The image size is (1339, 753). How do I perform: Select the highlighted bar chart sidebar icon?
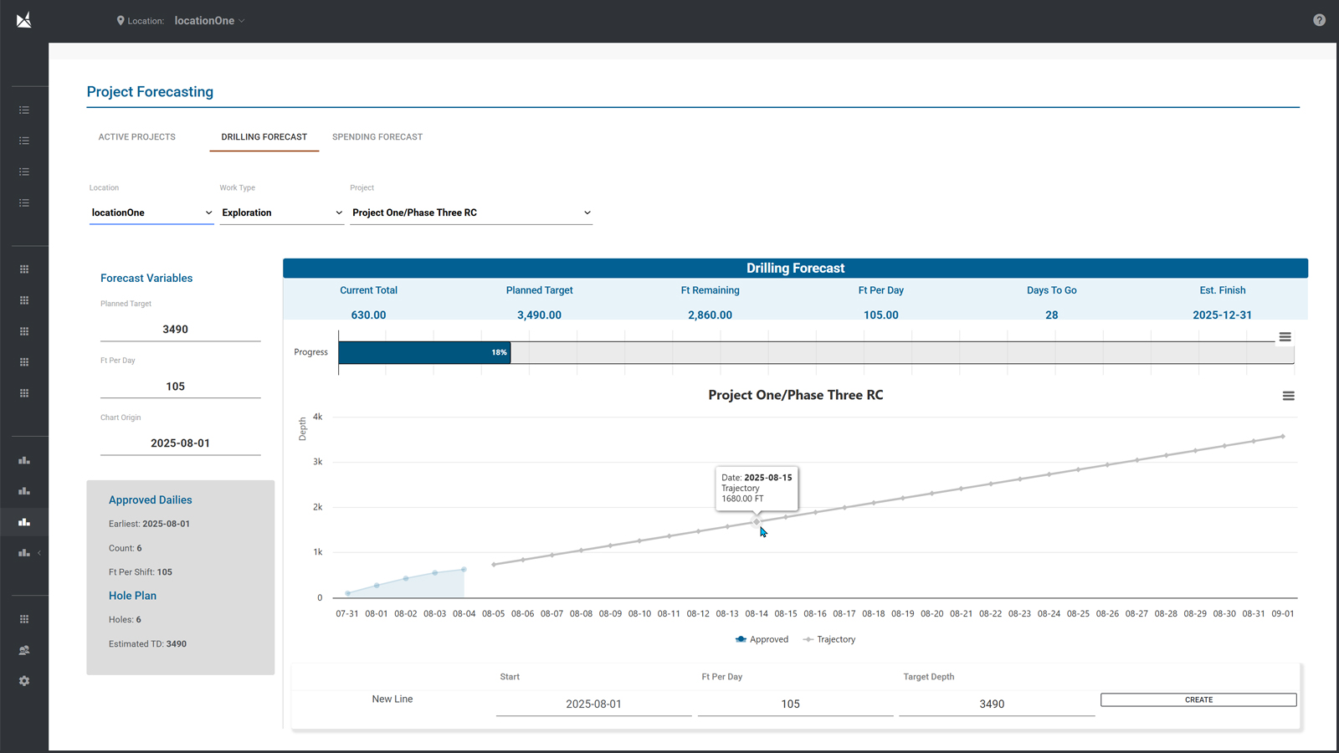point(24,522)
